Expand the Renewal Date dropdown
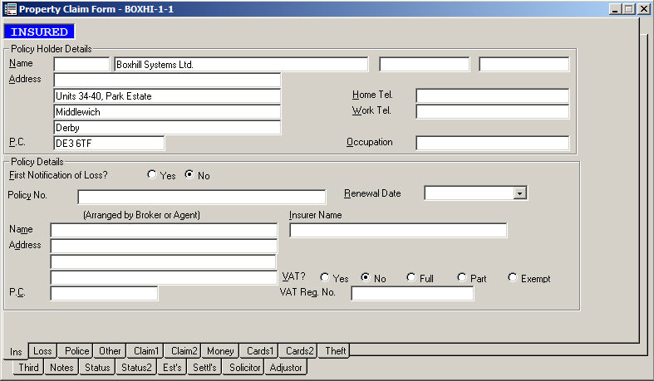 (x=520, y=193)
